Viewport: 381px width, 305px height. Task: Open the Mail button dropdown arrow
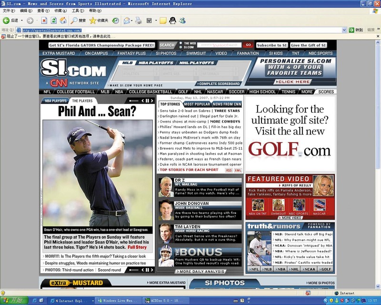(x=132, y=20)
